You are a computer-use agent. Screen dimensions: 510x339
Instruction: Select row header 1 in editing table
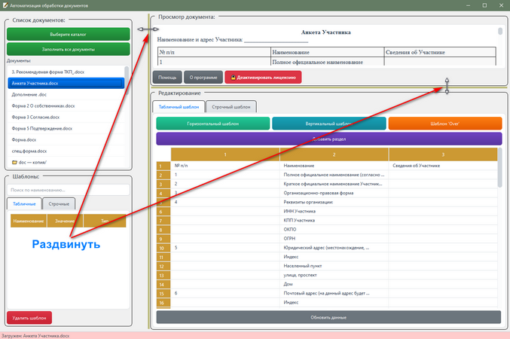tap(163, 166)
